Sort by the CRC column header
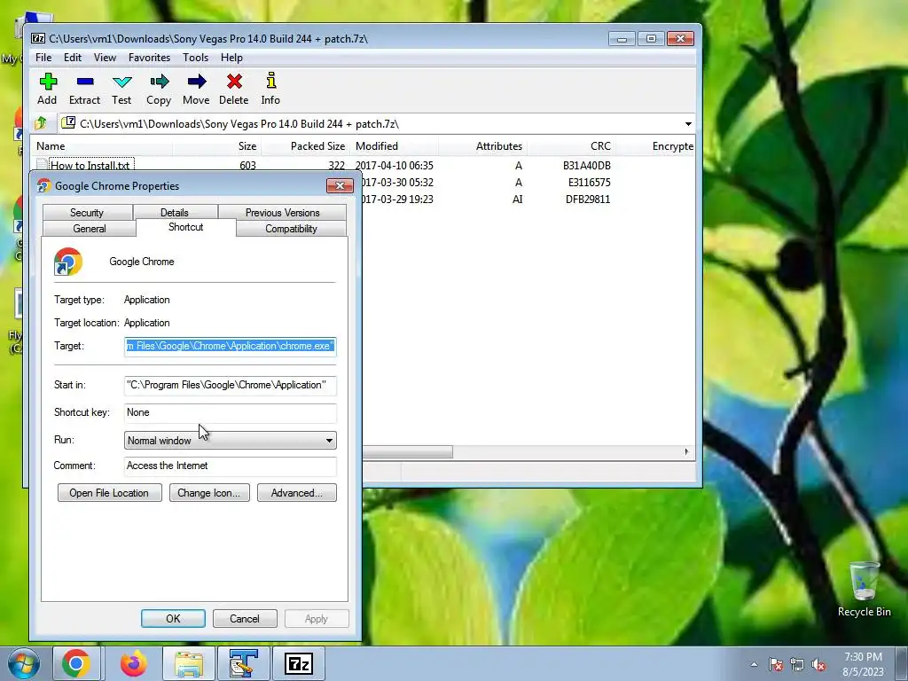 click(x=570, y=146)
